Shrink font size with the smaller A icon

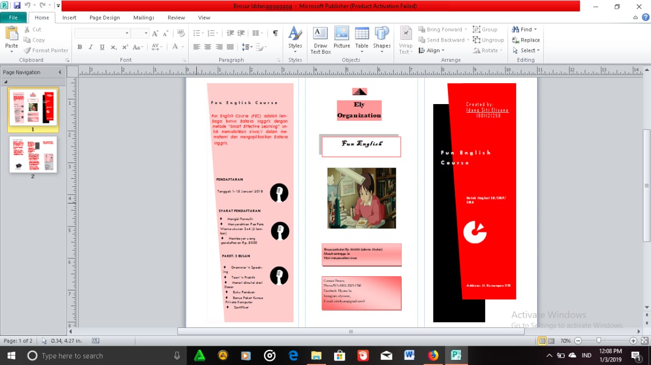(166, 33)
